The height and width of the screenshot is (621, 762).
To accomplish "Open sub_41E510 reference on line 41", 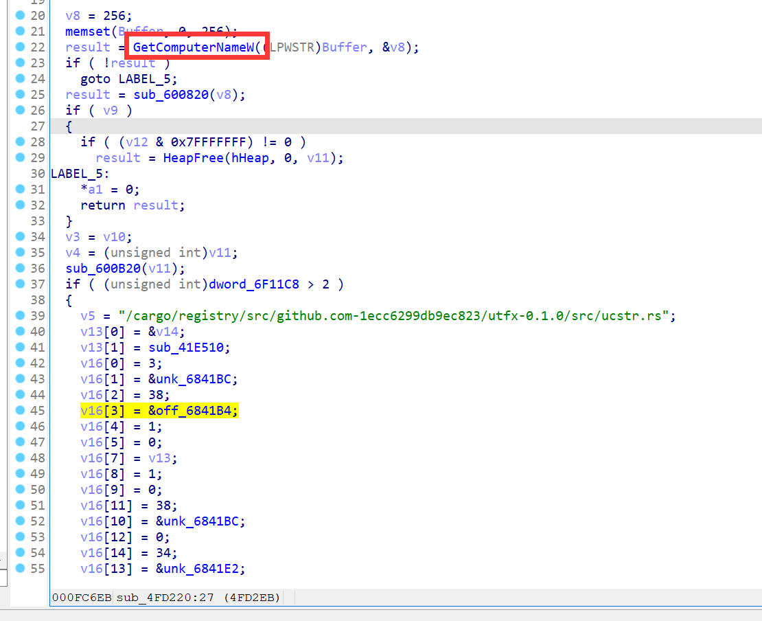I will tap(186, 347).
